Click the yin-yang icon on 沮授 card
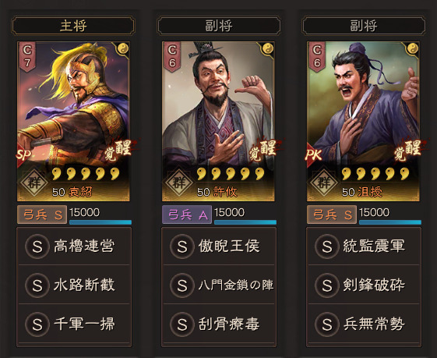The width and height of the screenshot is (437, 358). pyautogui.click(x=413, y=49)
